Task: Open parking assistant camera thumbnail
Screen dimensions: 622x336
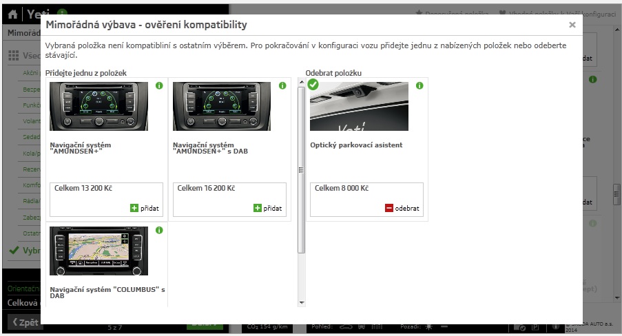Action: (x=359, y=106)
